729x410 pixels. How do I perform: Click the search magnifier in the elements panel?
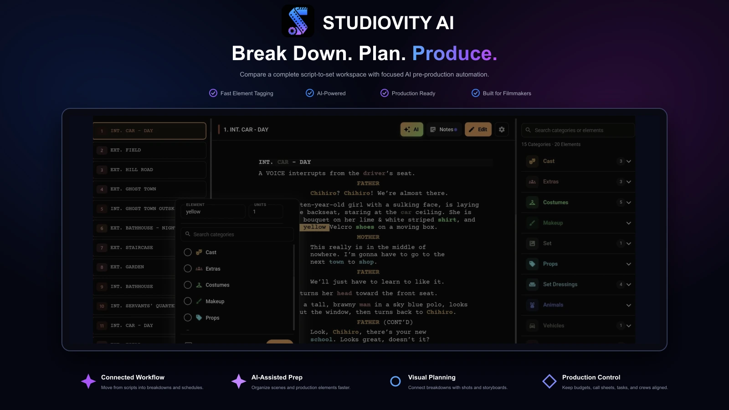(x=528, y=130)
